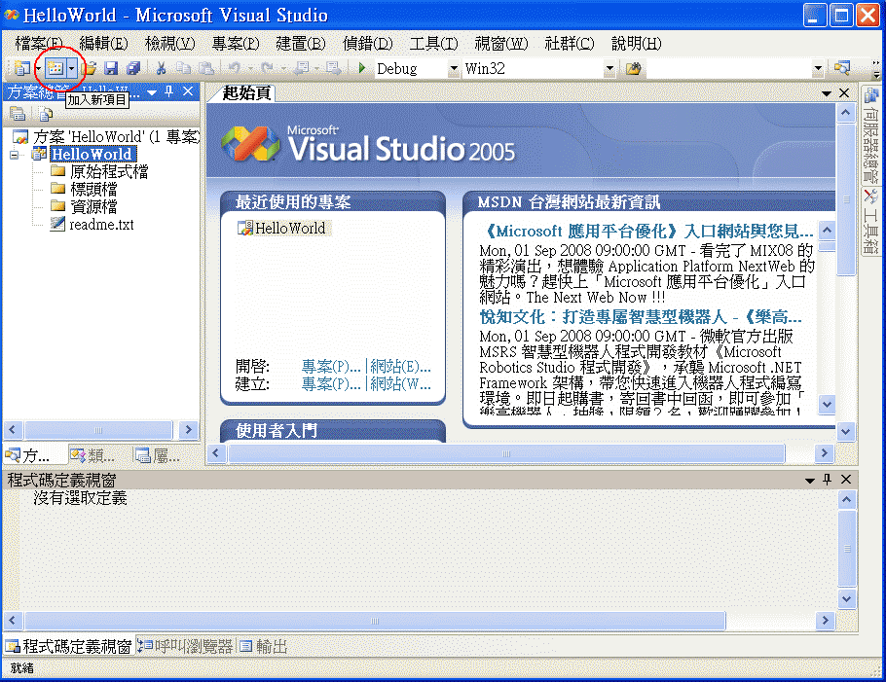The width and height of the screenshot is (886, 682).
Task: Open the 工具(T) menu
Action: pyautogui.click(x=433, y=44)
